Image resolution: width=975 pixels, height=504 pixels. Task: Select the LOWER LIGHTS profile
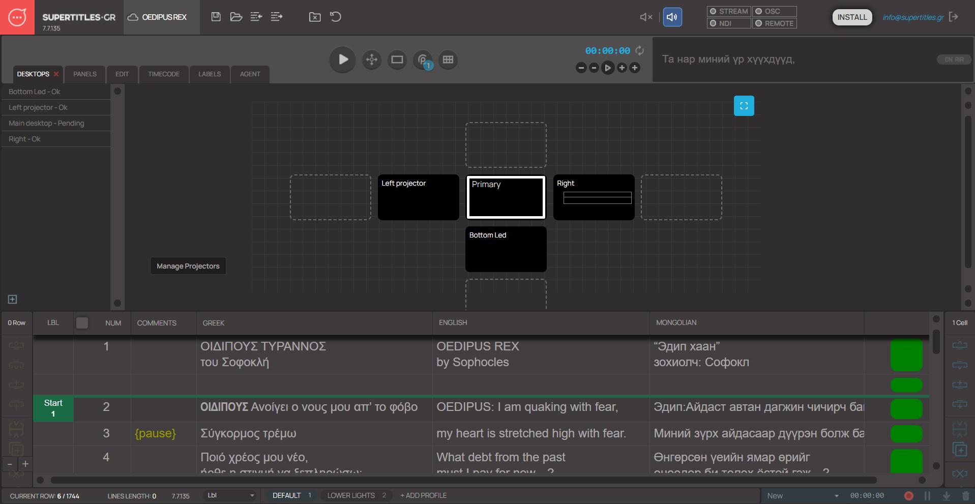pos(357,495)
